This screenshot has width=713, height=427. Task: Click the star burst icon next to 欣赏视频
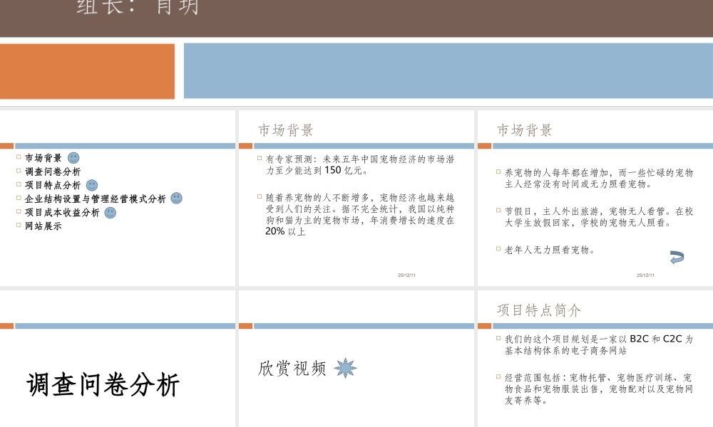point(344,369)
